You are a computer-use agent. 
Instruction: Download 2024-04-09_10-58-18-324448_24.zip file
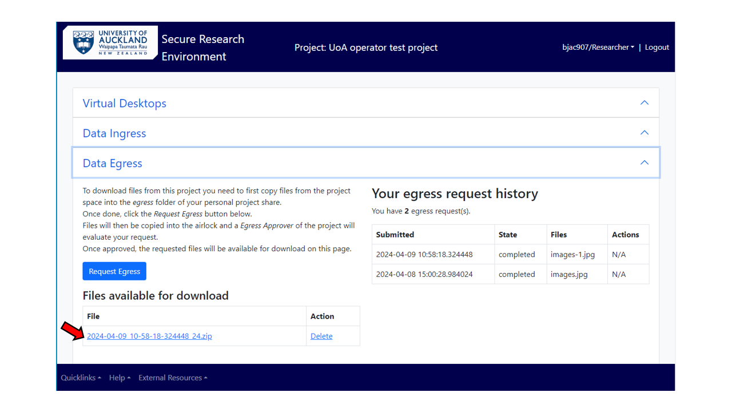click(149, 336)
